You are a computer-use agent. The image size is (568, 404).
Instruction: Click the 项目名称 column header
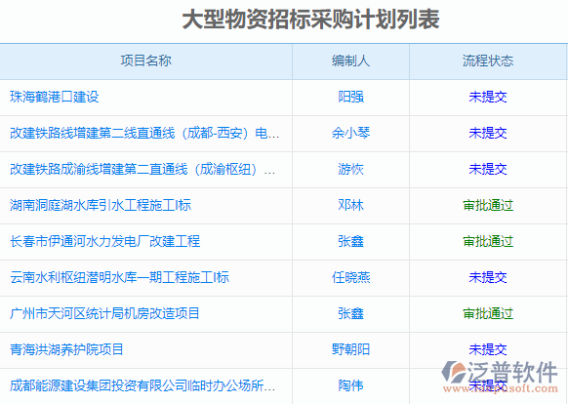[x=146, y=61]
